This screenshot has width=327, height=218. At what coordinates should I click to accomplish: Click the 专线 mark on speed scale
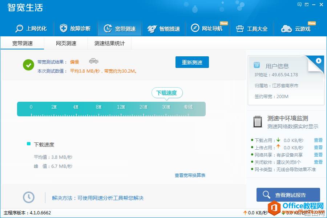click(188, 107)
